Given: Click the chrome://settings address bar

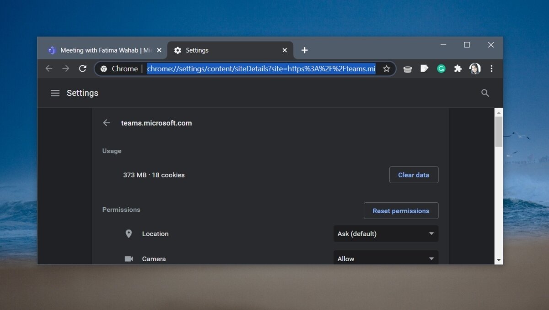Looking at the screenshot, I should click(261, 68).
